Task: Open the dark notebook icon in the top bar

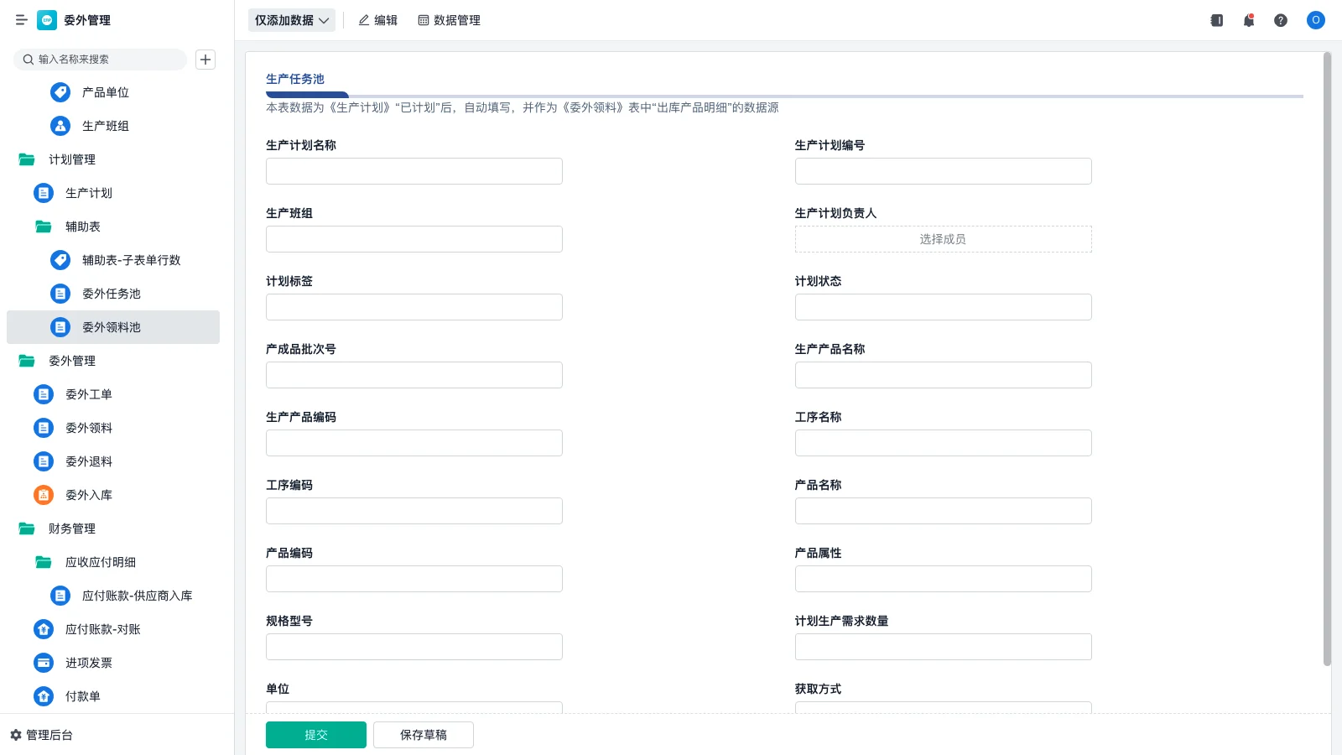Action: coord(1217,20)
